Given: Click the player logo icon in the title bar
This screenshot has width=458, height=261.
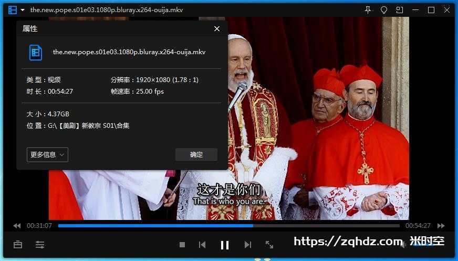Looking at the screenshot, I should click(x=13, y=10).
